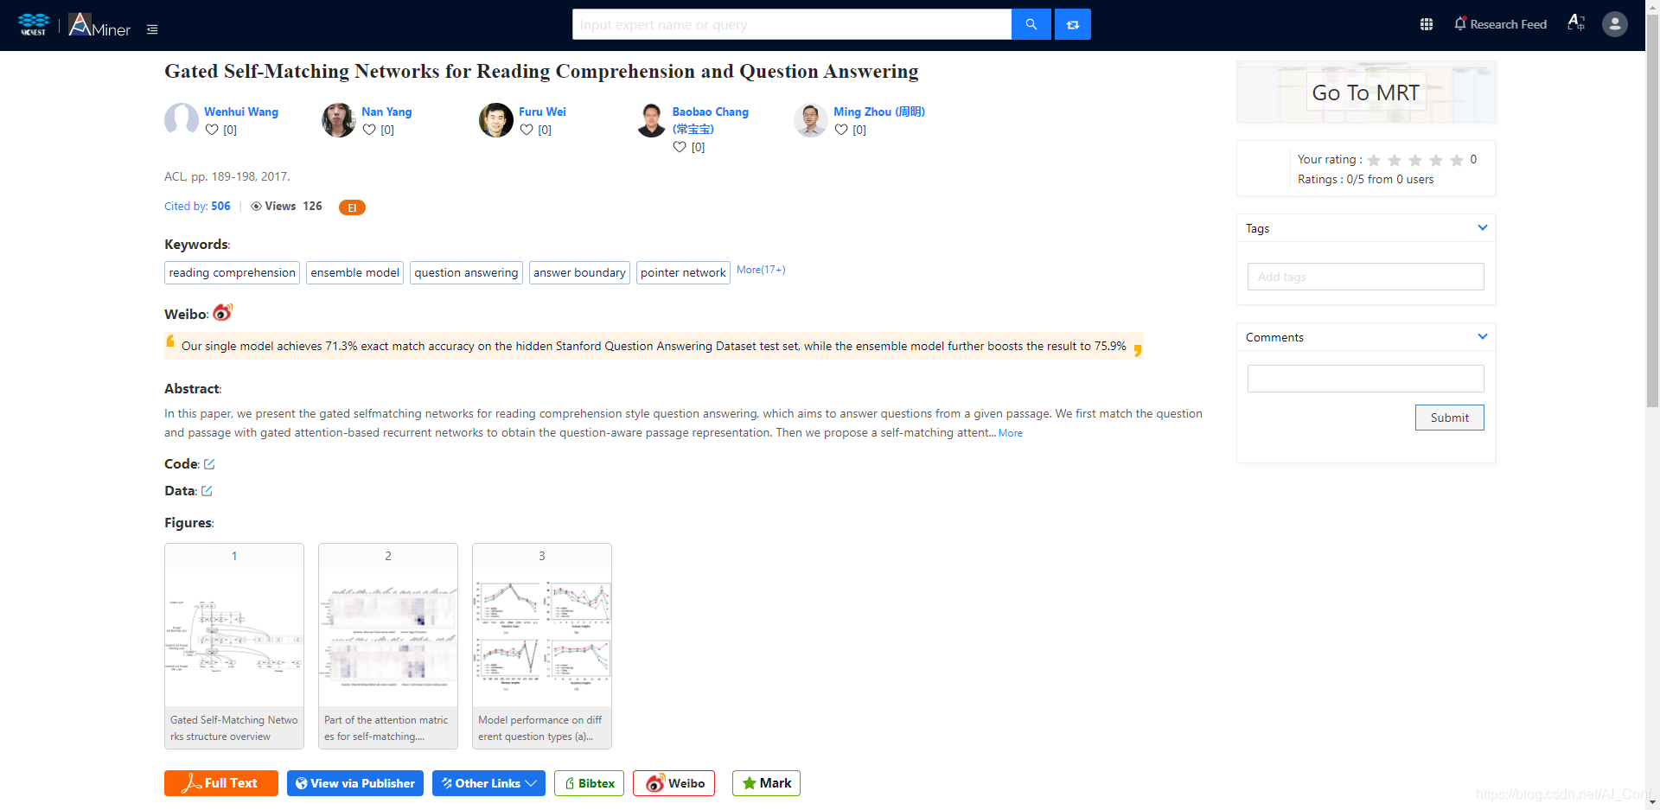Open Baobao Chang author link
This screenshot has width=1660, height=810.
tap(711, 120)
